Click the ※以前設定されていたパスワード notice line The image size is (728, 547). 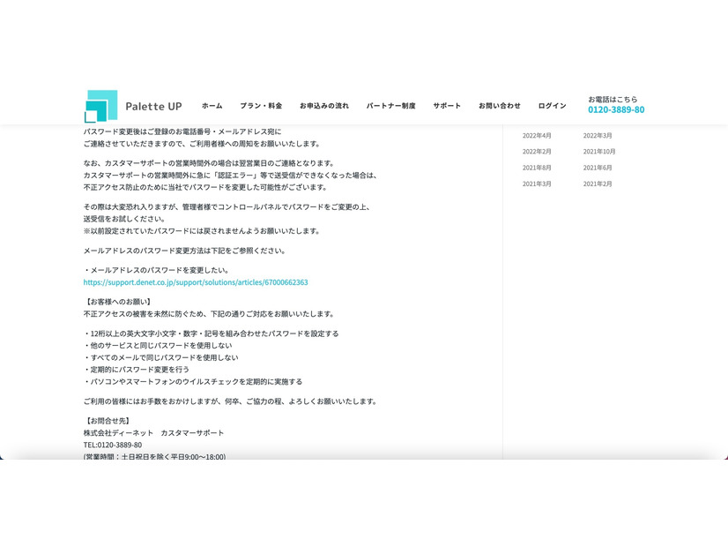[x=202, y=231]
